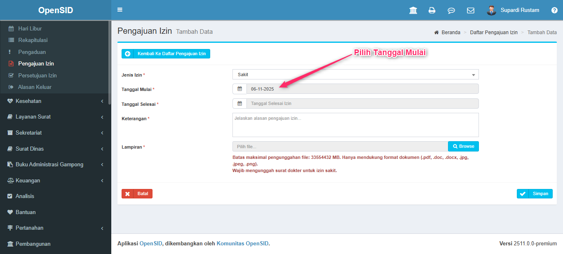
Task: Select Rekapitulasi in sidebar menu
Action: 33,40
